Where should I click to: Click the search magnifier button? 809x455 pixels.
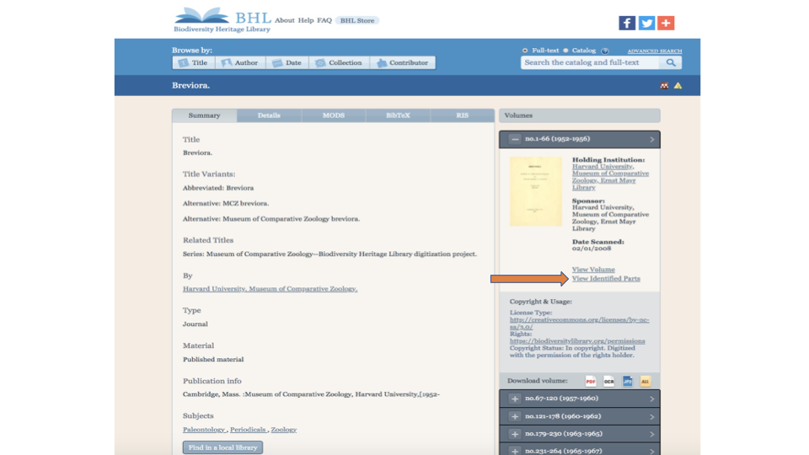[x=671, y=62]
